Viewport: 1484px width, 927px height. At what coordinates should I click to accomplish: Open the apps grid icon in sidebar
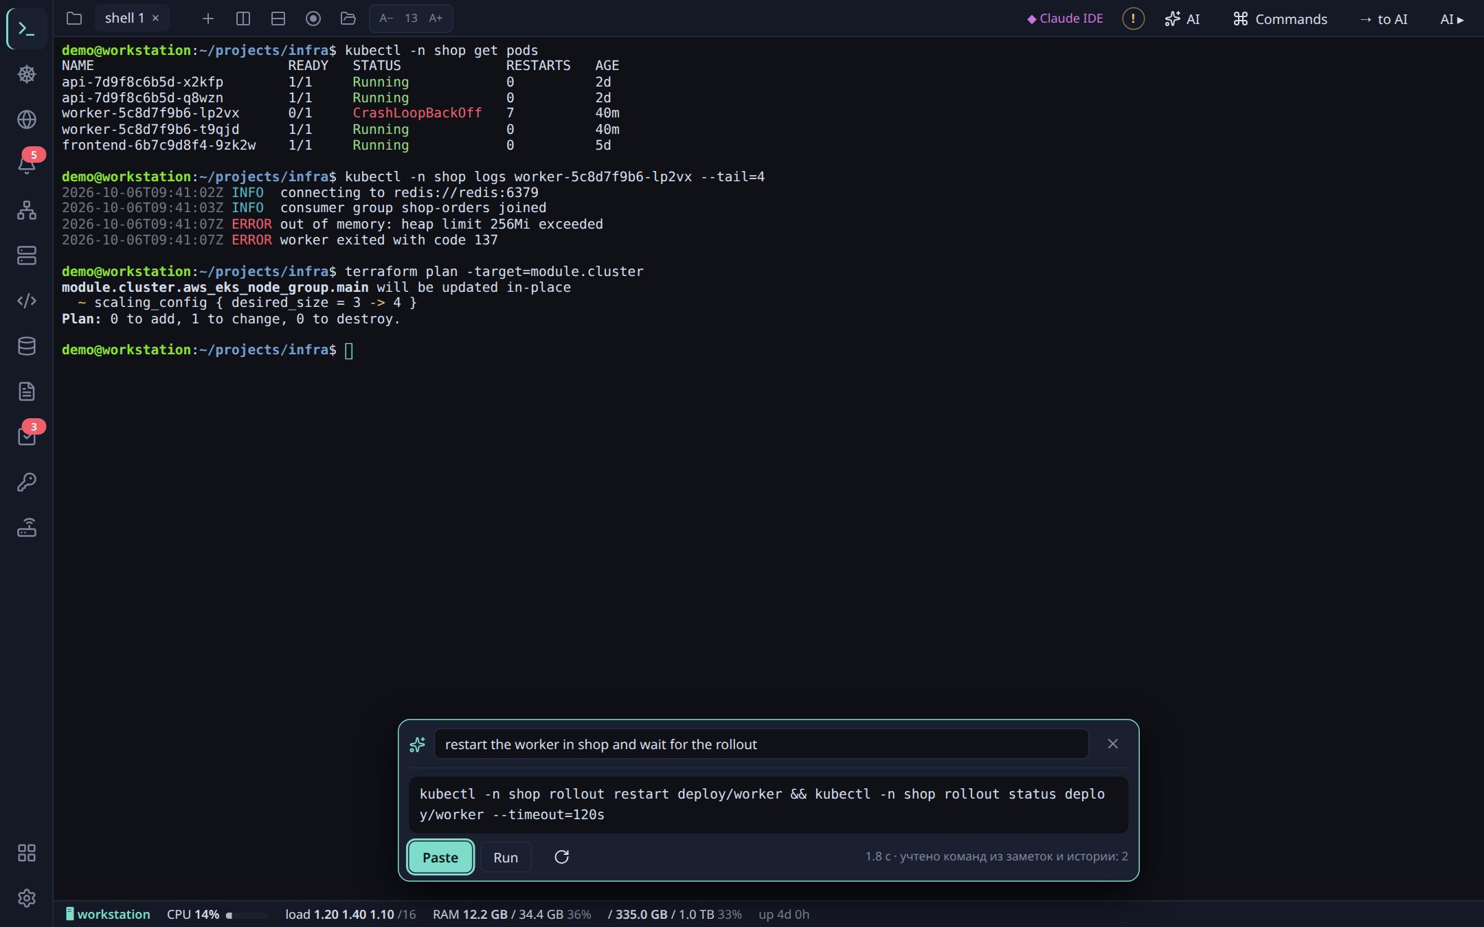pos(27,853)
